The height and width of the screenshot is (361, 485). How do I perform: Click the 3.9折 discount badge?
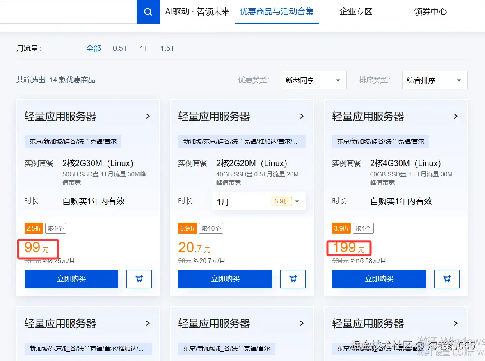pos(341,228)
